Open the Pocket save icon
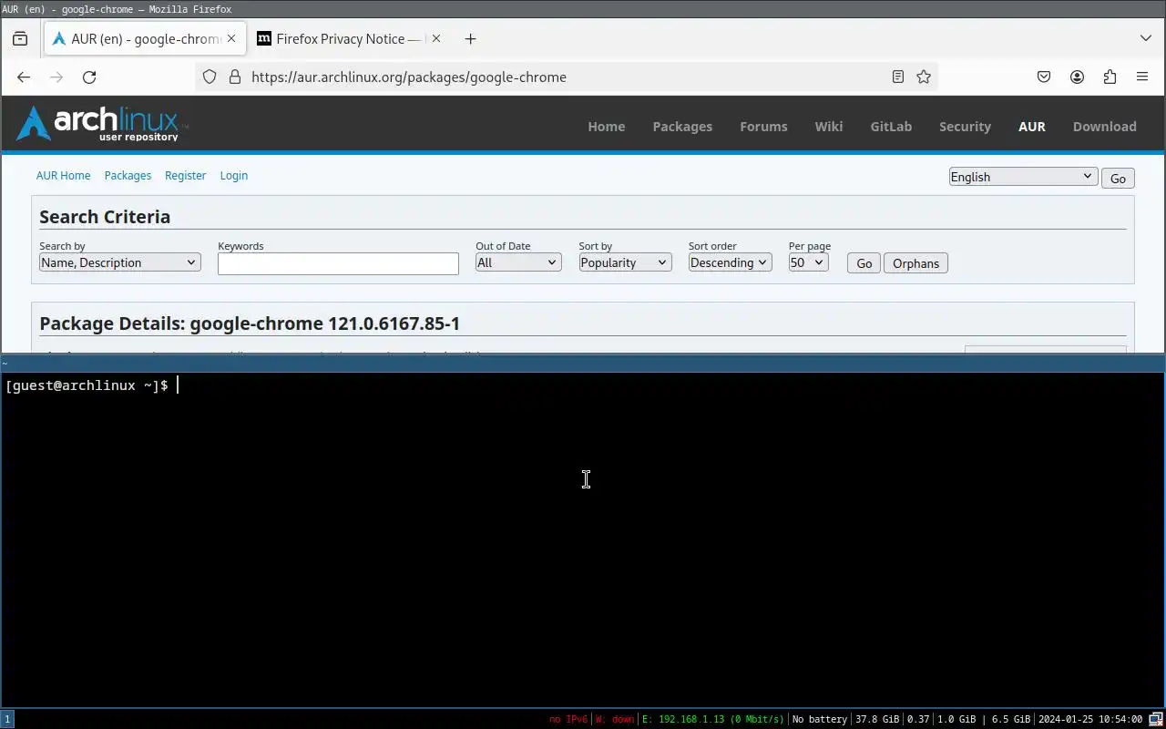The height and width of the screenshot is (729, 1166). click(x=1044, y=77)
